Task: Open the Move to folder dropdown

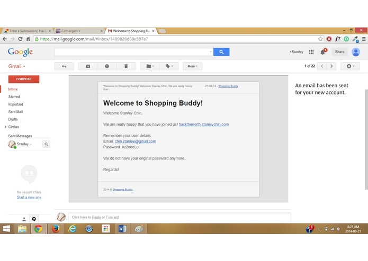Action: [150, 66]
